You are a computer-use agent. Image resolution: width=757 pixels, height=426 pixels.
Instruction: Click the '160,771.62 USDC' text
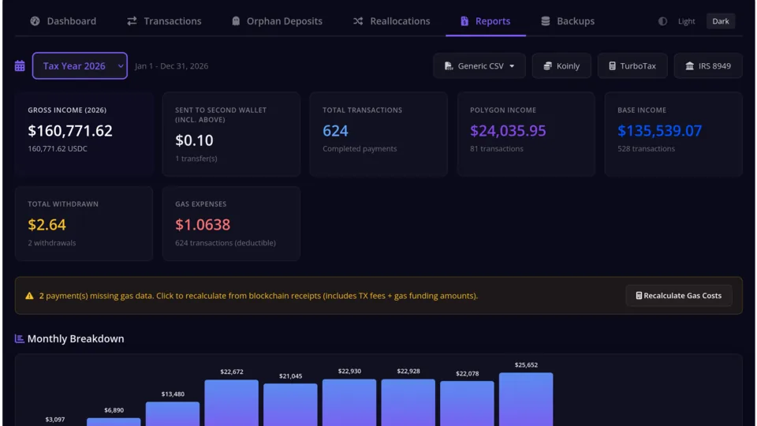[58, 149]
